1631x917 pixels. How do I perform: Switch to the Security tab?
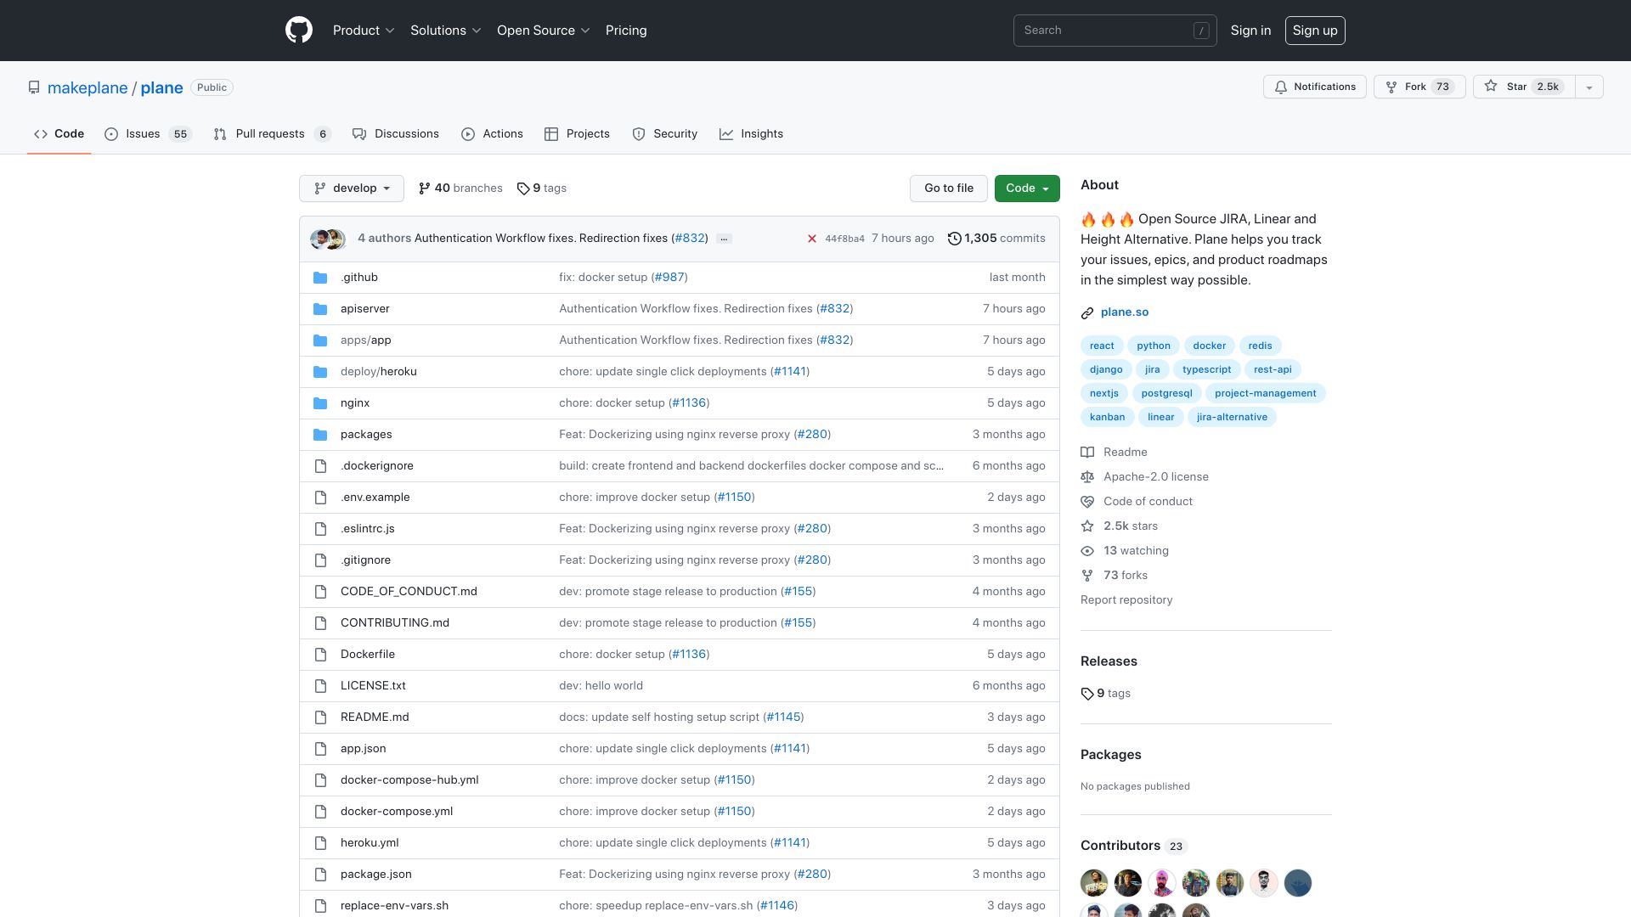pyautogui.click(x=665, y=134)
